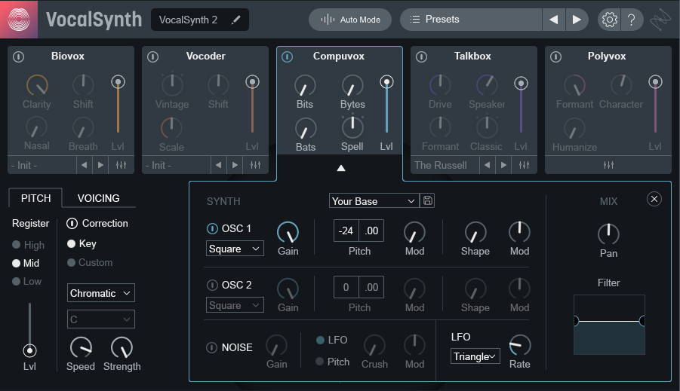Image resolution: width=680 pixels, height=391 pixels.
Task: Open the global Presets menu
Action: tap(471, 20)
